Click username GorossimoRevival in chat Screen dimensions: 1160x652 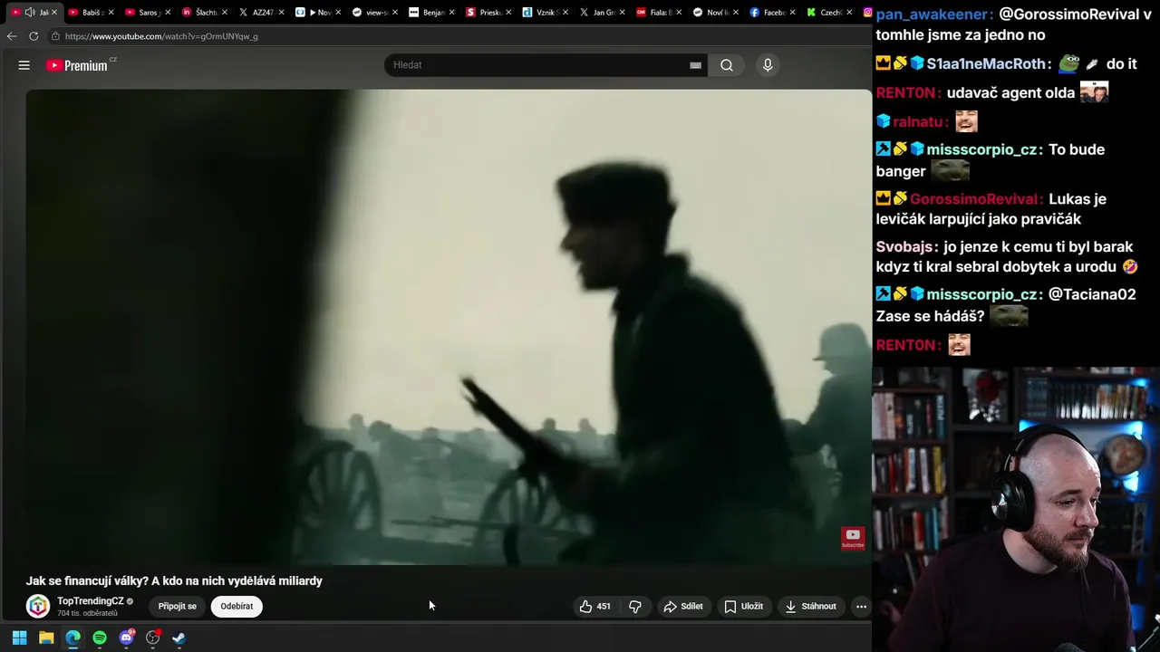point(975,199)
